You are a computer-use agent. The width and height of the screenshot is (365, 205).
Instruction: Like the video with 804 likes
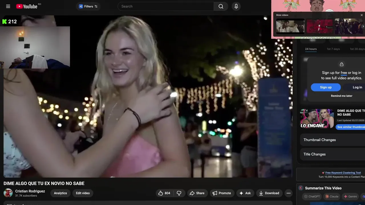[x=164, y=193]
